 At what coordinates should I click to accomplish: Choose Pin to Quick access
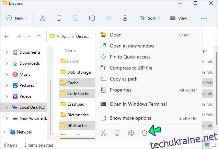(149, 57)
